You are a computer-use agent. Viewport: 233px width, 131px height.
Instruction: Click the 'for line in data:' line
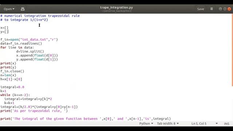click(x=17, y=48)
